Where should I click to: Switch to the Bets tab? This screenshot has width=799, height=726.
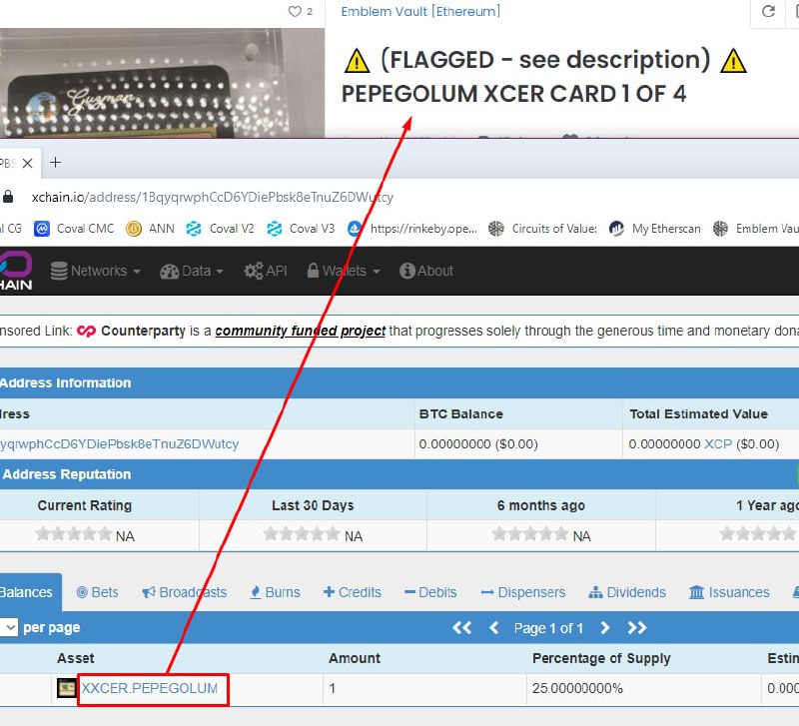tap(97, 592)
